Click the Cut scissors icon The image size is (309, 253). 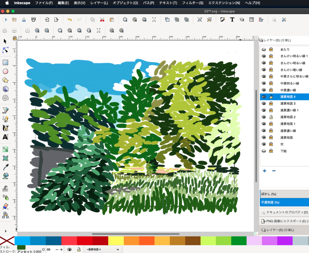[102, 19]
